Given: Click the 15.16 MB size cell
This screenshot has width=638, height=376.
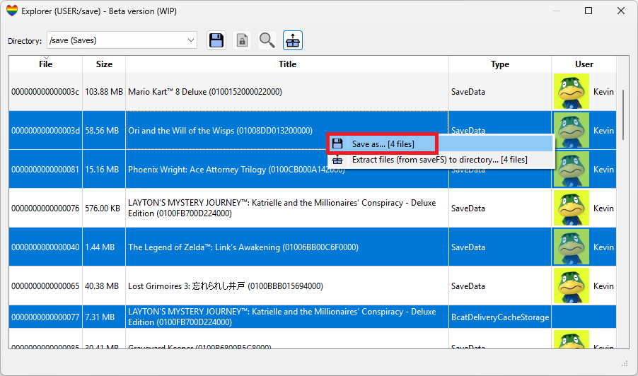Looking at the screenshot, I should click(104, 170).
